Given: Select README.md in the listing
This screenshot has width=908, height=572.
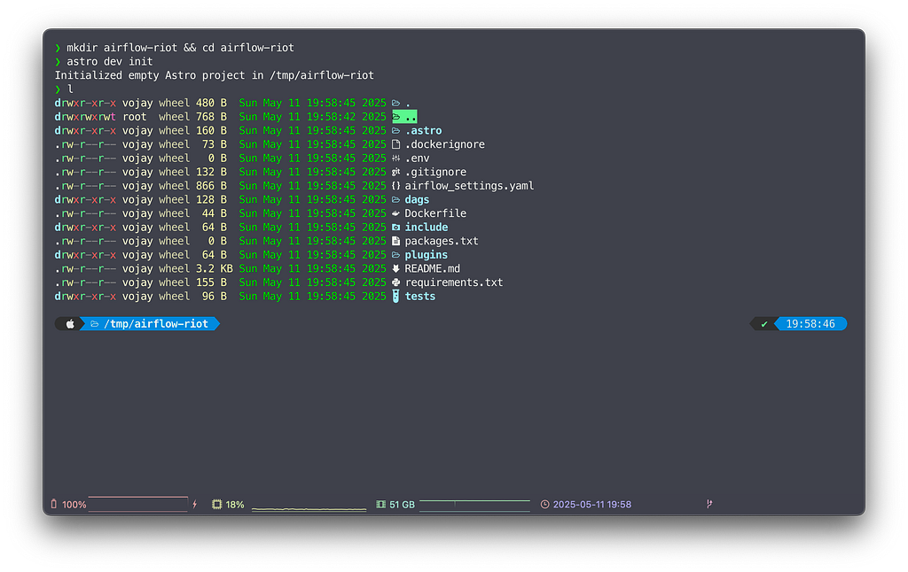Looking at the screenshot, I should 433,269.
